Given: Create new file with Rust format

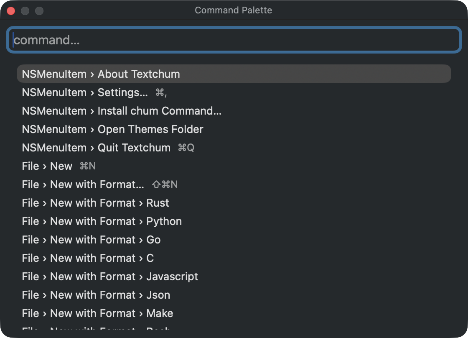Looking at the screenshot, I should click(234, 203).
